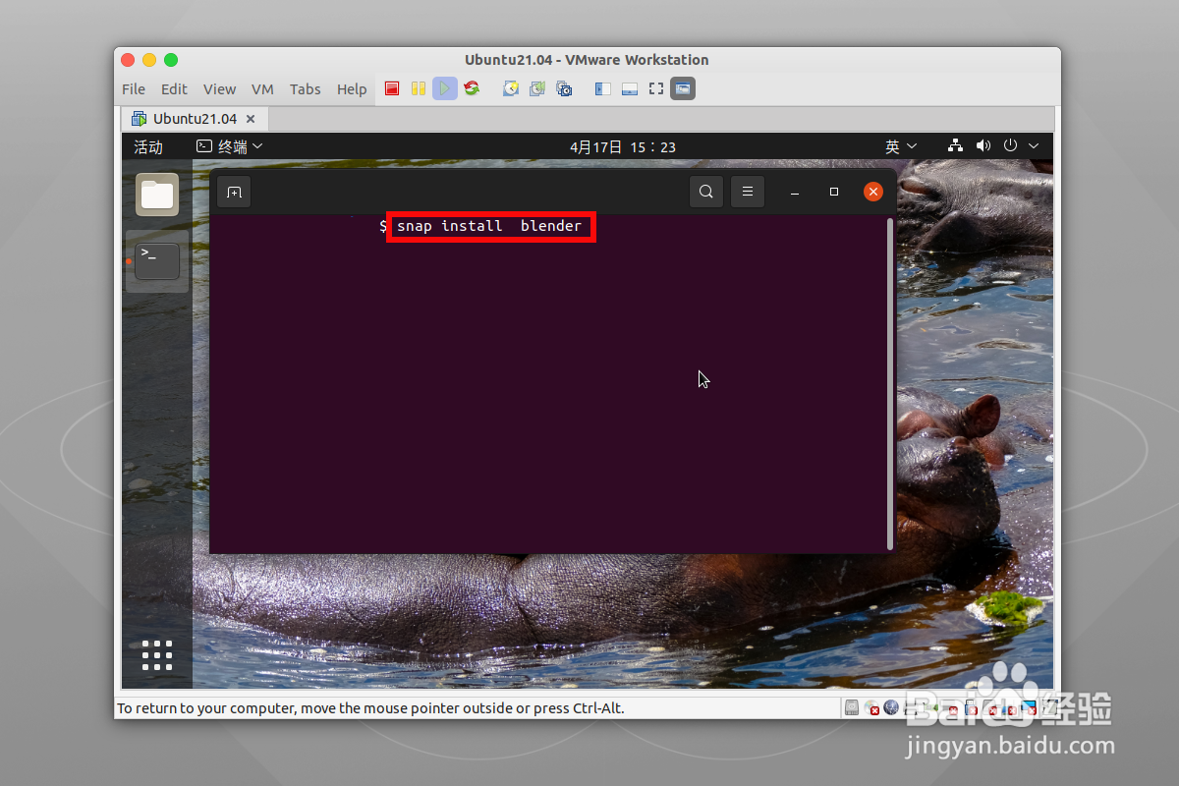Adjust system volume from top bar
Viewport: 1179px width, 786px height.
(x=982, y=146)
